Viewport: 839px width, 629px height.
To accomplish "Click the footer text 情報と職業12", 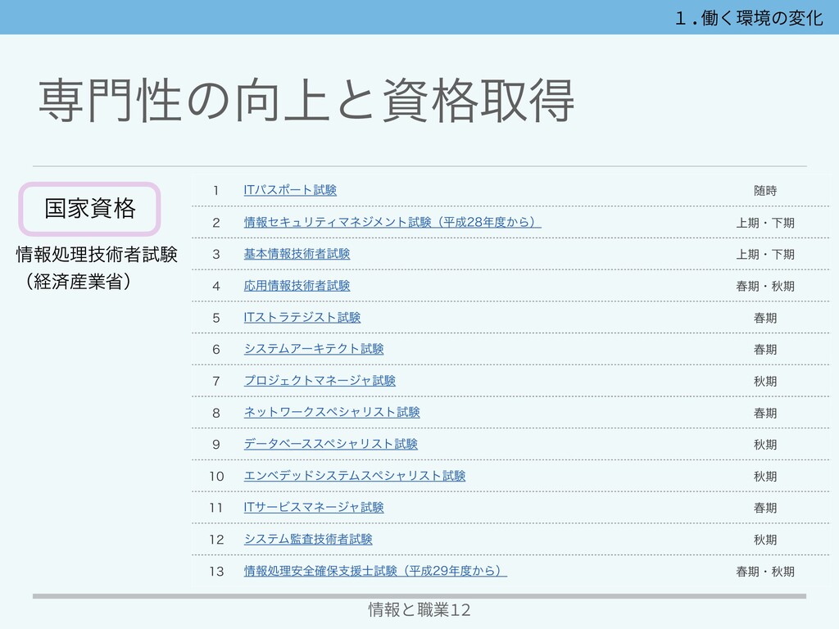I will pyautogui.click(x=419, y=609).
